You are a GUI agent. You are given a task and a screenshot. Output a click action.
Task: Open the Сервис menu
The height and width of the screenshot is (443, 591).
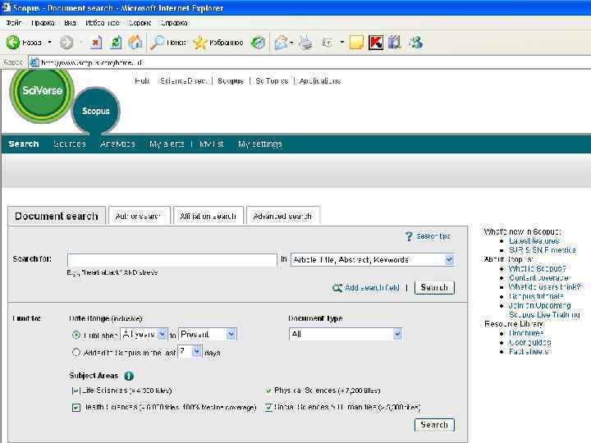coord(140,23)
